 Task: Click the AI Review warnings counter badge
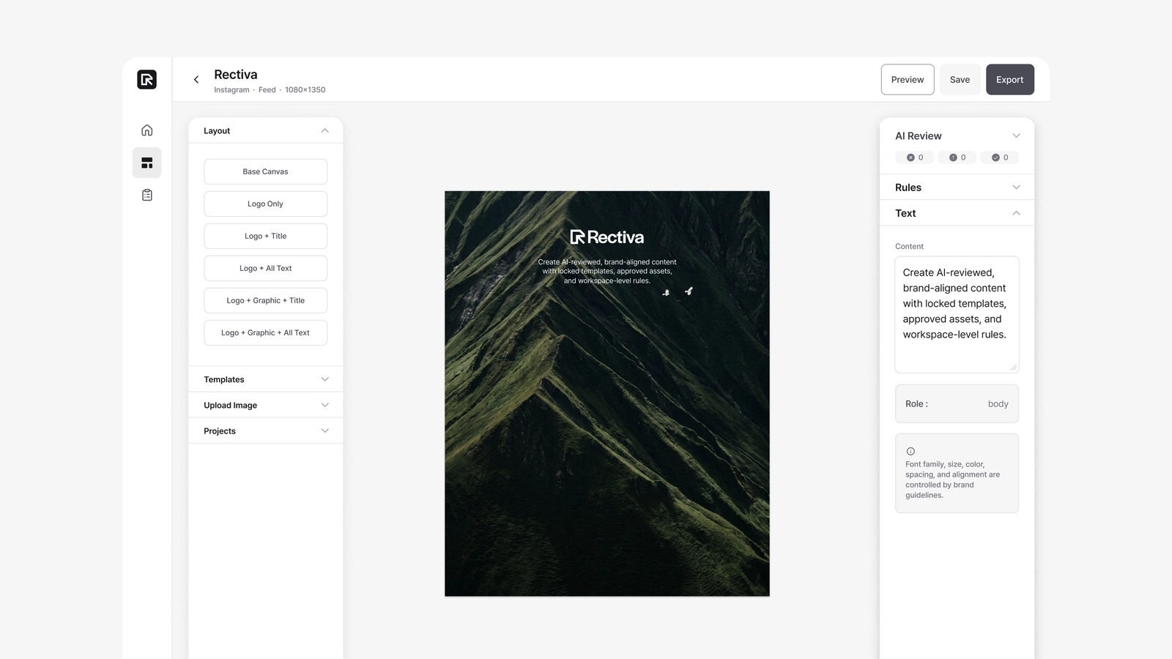coord(957,157)
